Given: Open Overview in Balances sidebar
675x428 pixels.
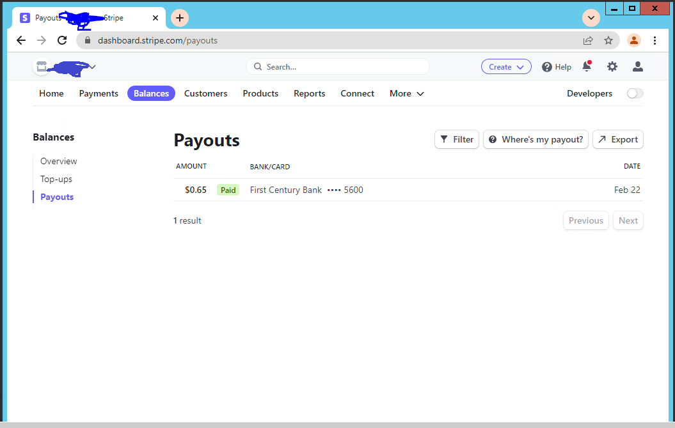Looking at the screenshot, I should click(59, 161).
